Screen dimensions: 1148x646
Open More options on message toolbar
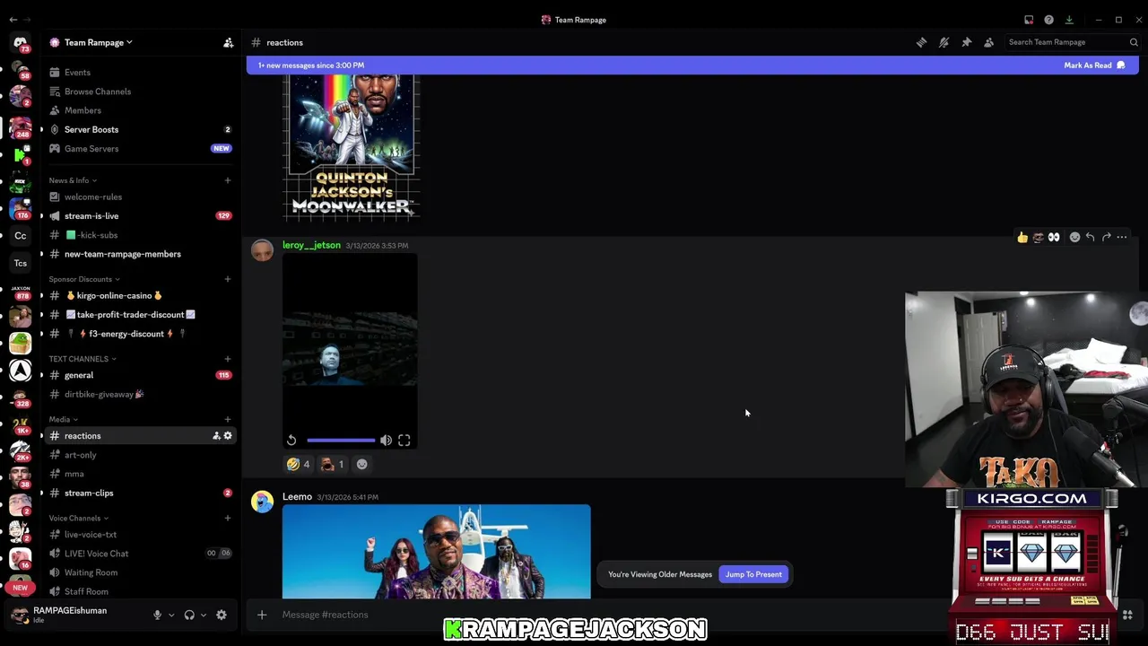pos(1122,238)
